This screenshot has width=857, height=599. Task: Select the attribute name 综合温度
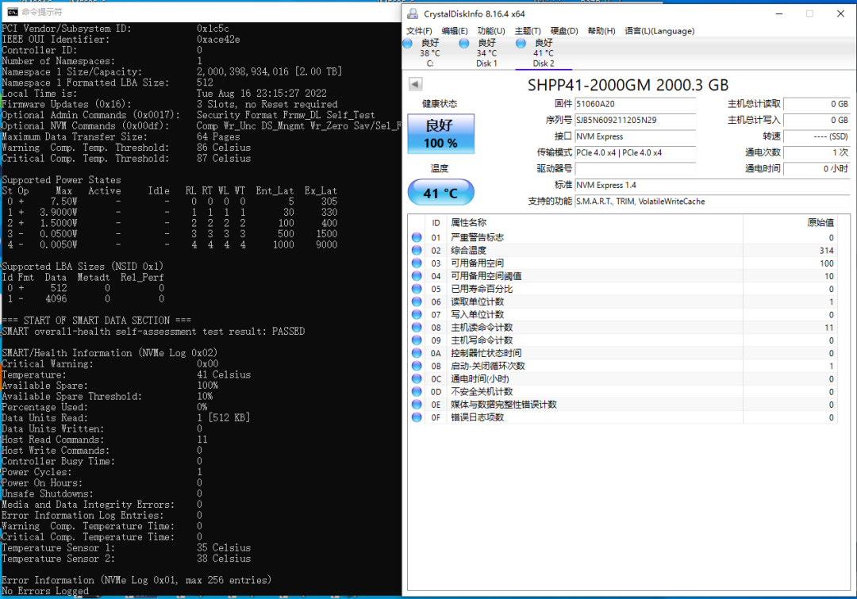(x=468, y=251)
